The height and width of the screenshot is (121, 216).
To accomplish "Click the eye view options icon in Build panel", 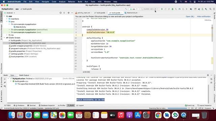I will point(5,86).
